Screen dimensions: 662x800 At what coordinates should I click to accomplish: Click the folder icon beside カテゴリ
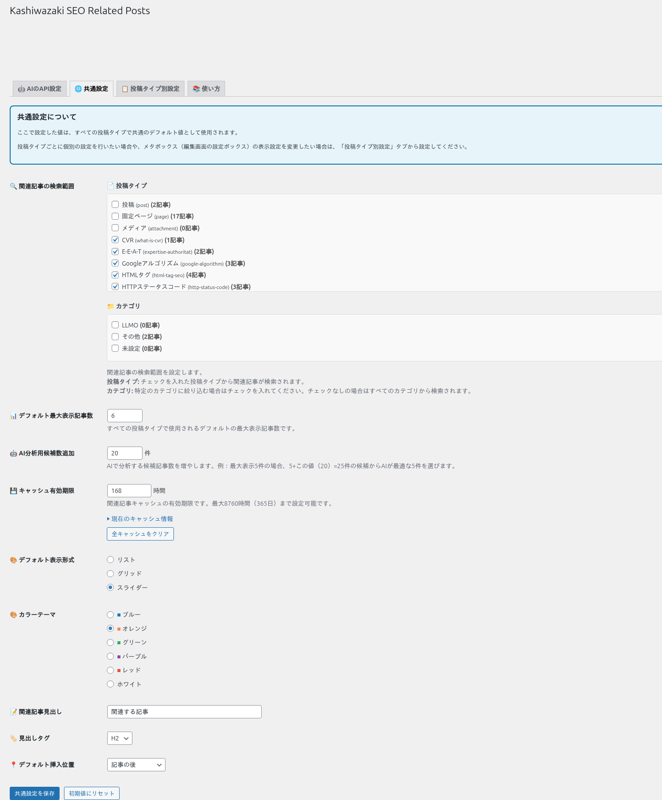coord(110,306)
